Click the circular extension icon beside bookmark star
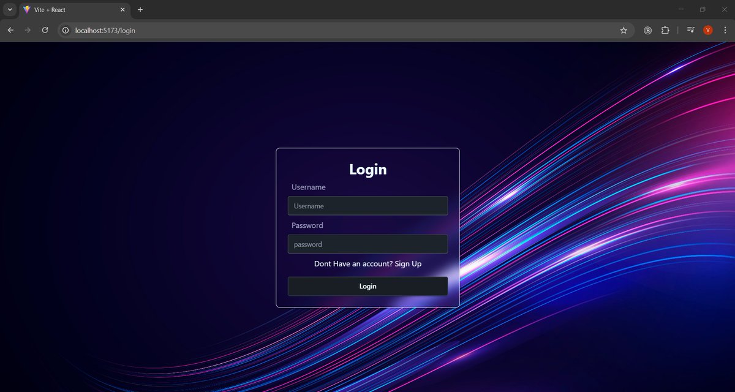735x392 pixels. click(647, 30)
